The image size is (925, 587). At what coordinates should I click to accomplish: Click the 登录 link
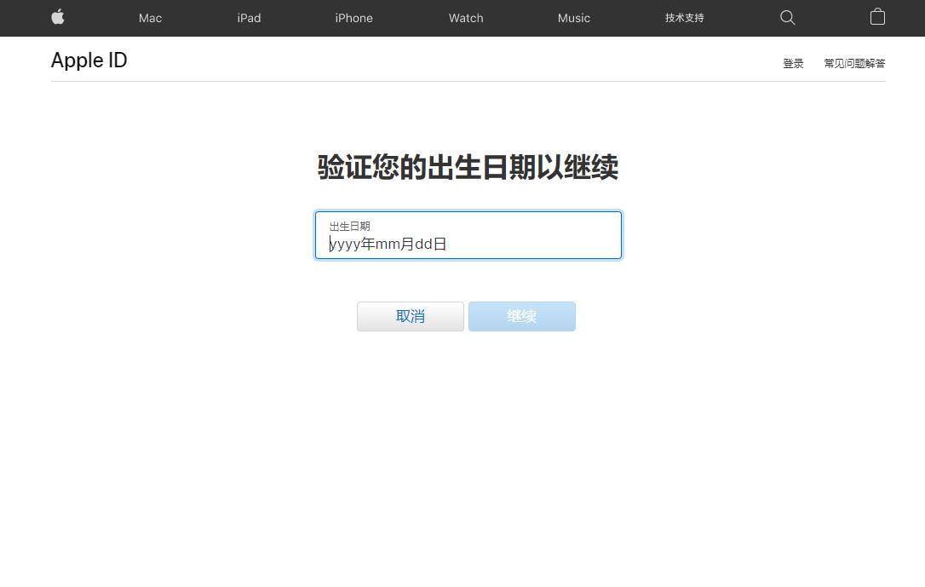[793, 64]
